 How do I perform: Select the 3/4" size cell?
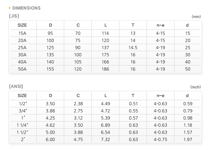(x=23, y=111)
